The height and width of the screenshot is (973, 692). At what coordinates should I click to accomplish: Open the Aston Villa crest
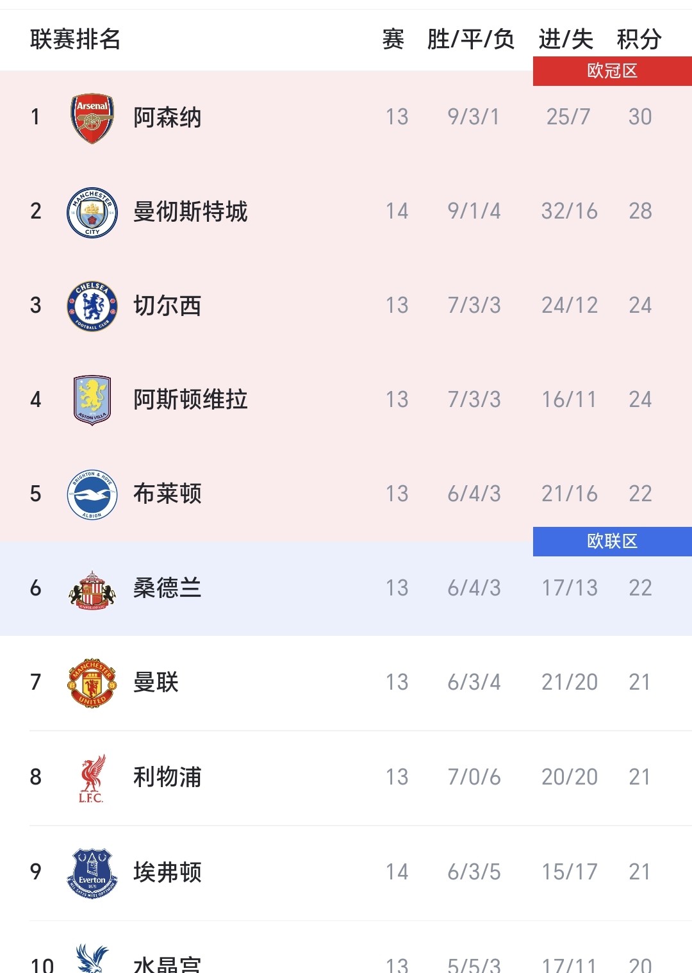click(x=92, y=400)
